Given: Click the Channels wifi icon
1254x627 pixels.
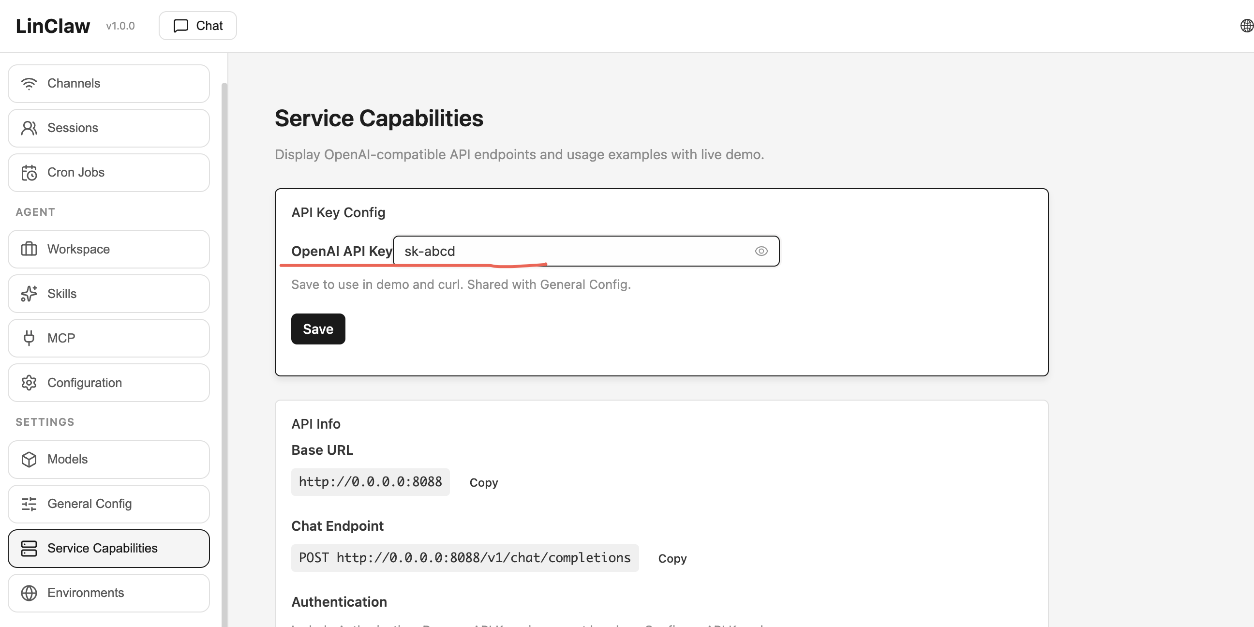Looking at the screenshot, I should 29,84.
